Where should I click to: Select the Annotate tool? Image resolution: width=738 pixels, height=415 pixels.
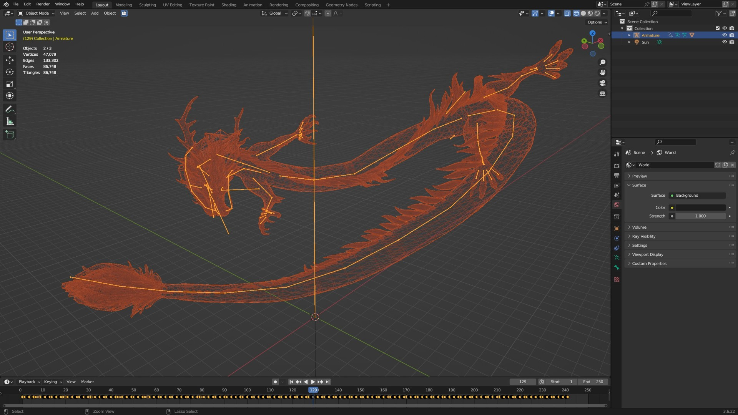[10, 110]
